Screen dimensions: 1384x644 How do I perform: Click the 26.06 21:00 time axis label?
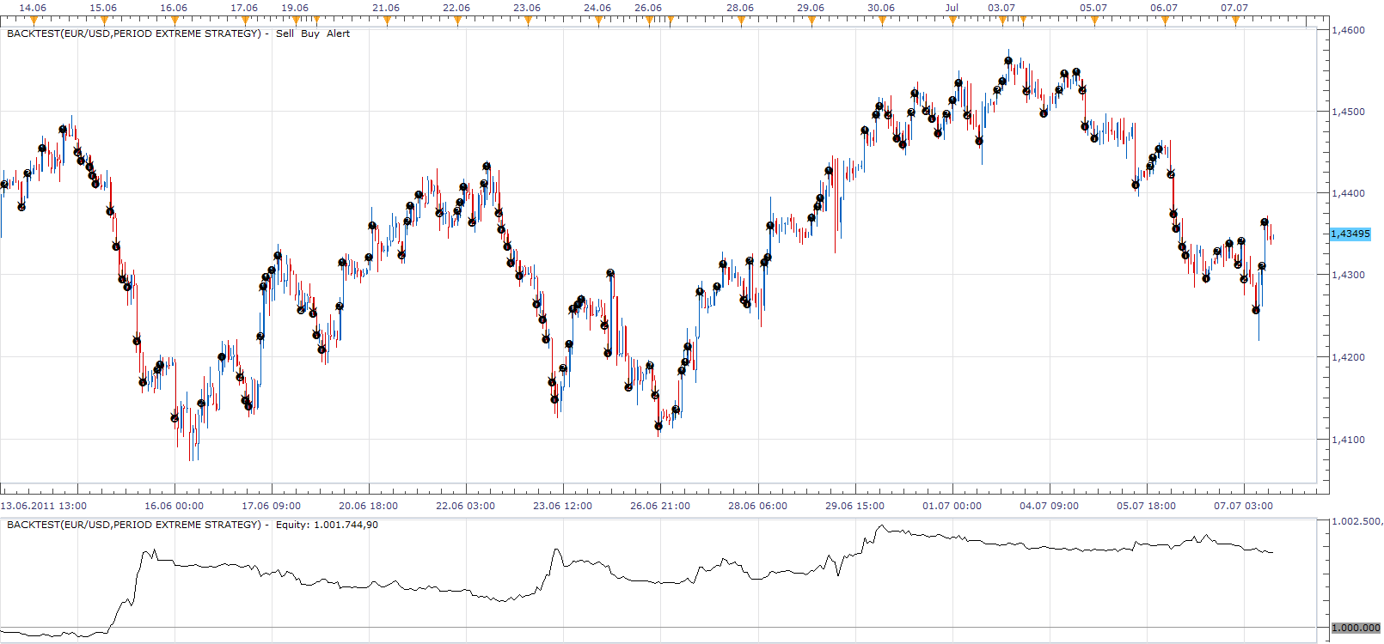pos(660,506)
